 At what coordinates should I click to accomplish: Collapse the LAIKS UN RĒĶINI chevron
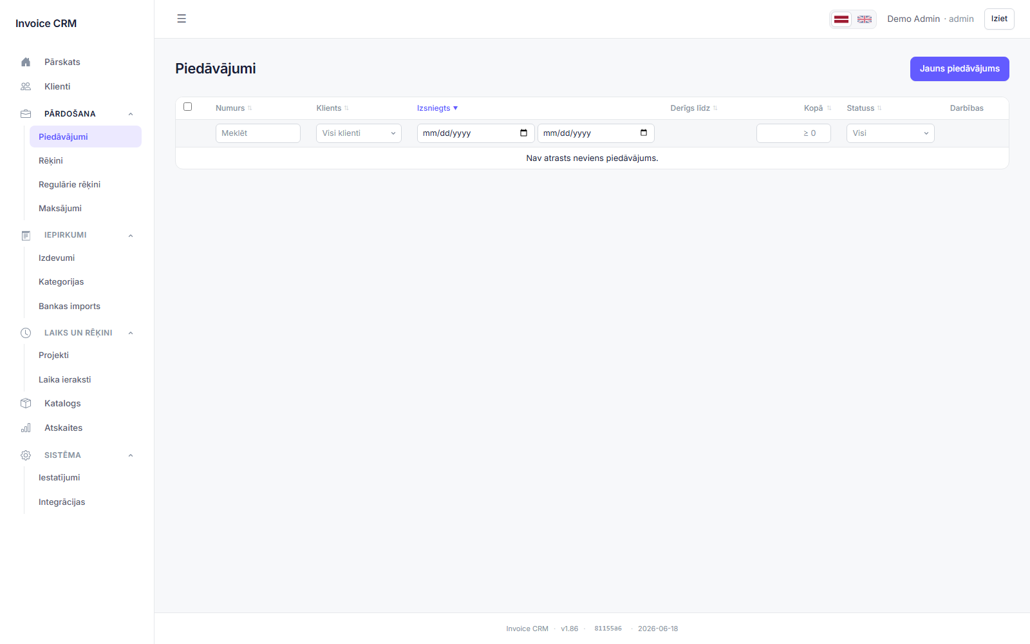pyautogui.click(x=131, y=333)
